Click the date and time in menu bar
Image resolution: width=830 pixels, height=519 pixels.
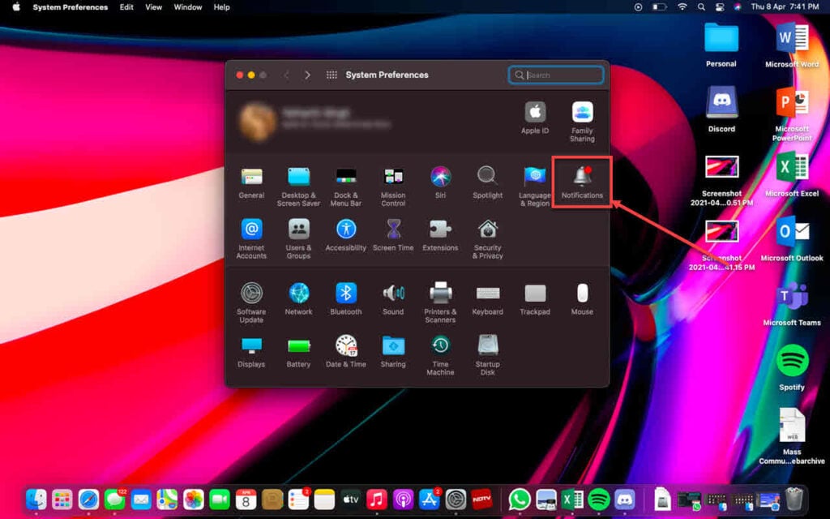(785, 6)
